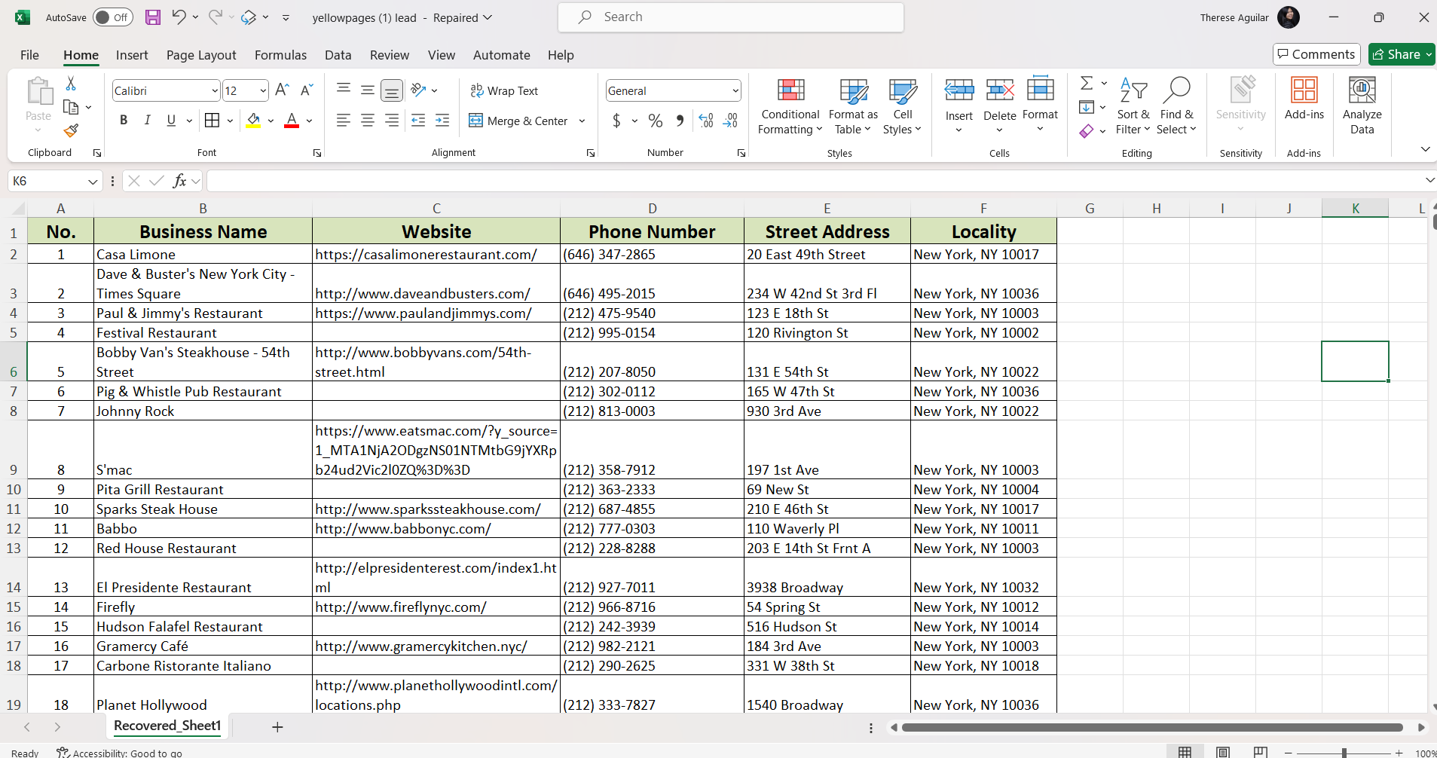Click the Format cells button
This screenshot has height=758, width=1437.
[1040, 105]
